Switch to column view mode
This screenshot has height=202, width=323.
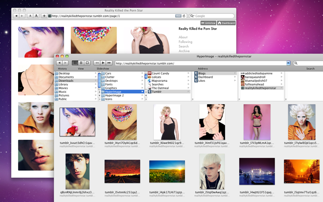(87, 63)
